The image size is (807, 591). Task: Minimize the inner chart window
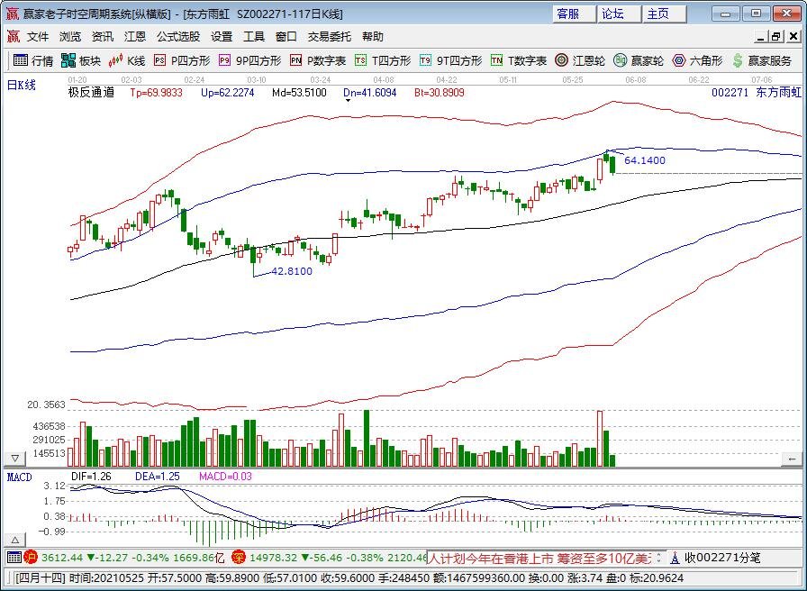point(761,37)
